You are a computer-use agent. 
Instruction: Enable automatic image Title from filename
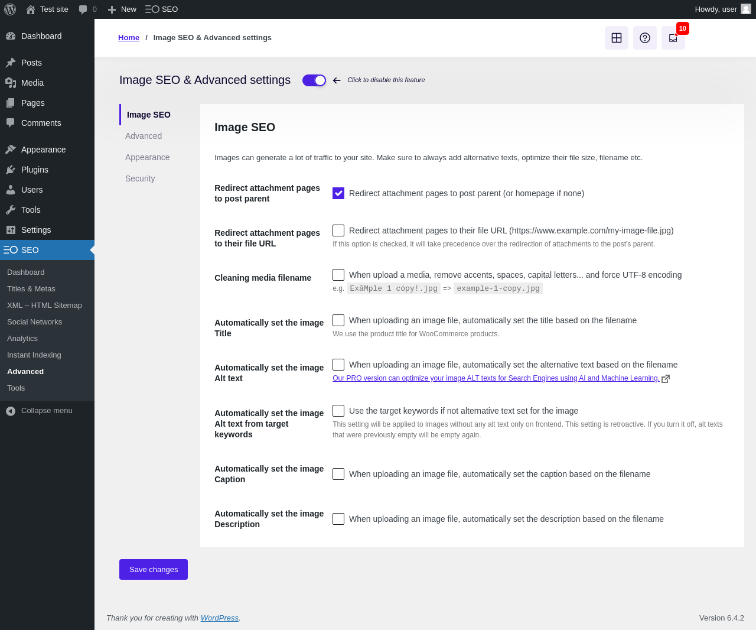click(338, 320)
